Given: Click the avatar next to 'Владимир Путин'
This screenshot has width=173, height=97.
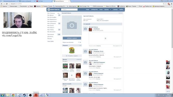Looking at the screenshot, I should pyautogui.click(x=90, y=52).
